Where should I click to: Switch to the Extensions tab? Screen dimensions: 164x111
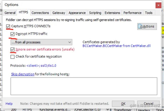(112, 13)
